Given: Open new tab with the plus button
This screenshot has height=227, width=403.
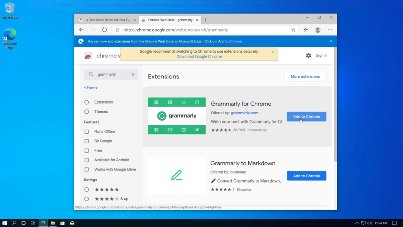Looking at the screenshot, I should [x=205, y=20].
